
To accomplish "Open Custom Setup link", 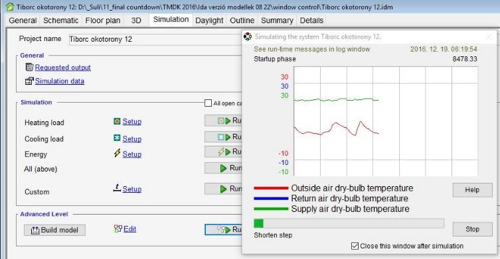I will tap(132, 189).
